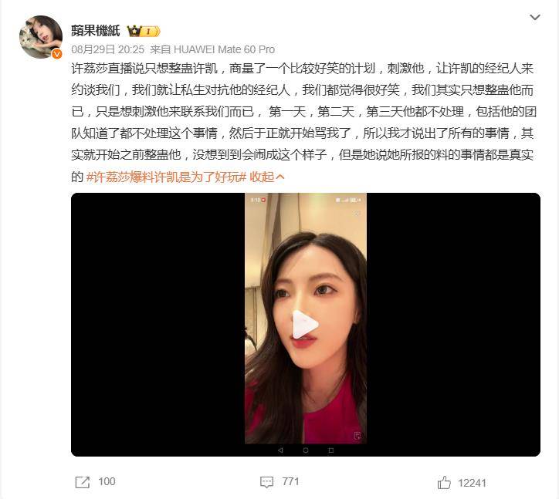Open the #许荔莎爆料许凯是为了好玩# hashtag

[x=167, y=177]
